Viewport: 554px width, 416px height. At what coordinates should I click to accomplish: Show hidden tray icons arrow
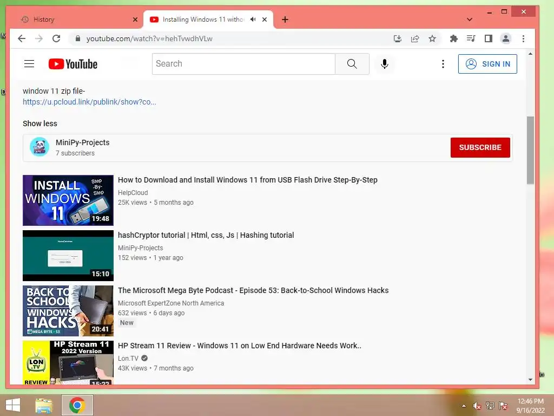click(x=464, y=406)
